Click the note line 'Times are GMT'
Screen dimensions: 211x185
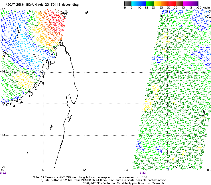click(x=90, y=177)
